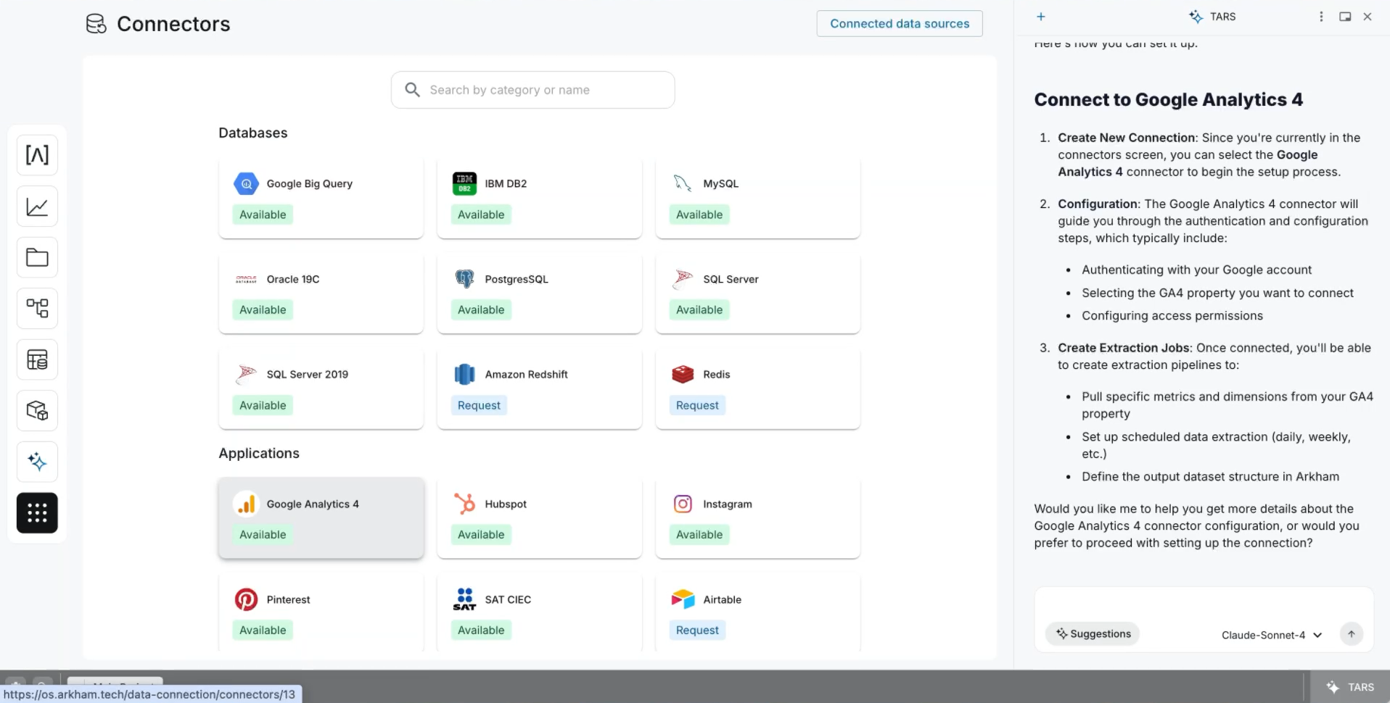Expand the Claude-Sonnet-4 model dropdown
The image size is (1390, 703).
click(x=1272, y=635)
